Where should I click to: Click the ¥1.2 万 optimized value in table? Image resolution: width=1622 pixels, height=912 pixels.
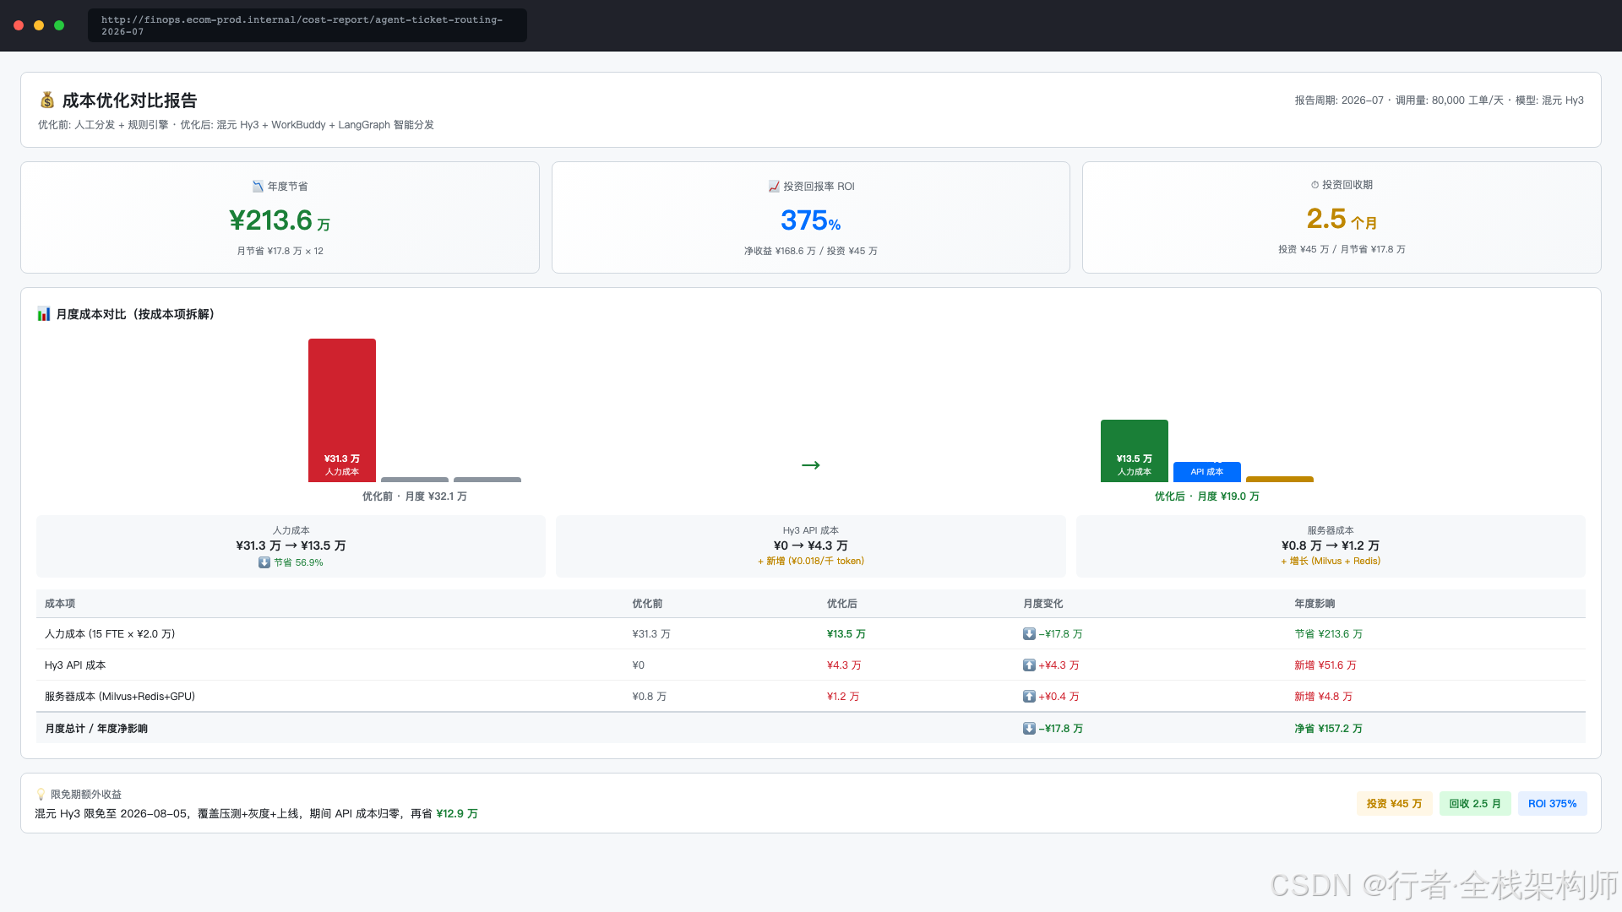[x=843, y=697]
